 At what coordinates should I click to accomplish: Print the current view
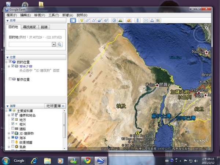click(x=152, y=21)
